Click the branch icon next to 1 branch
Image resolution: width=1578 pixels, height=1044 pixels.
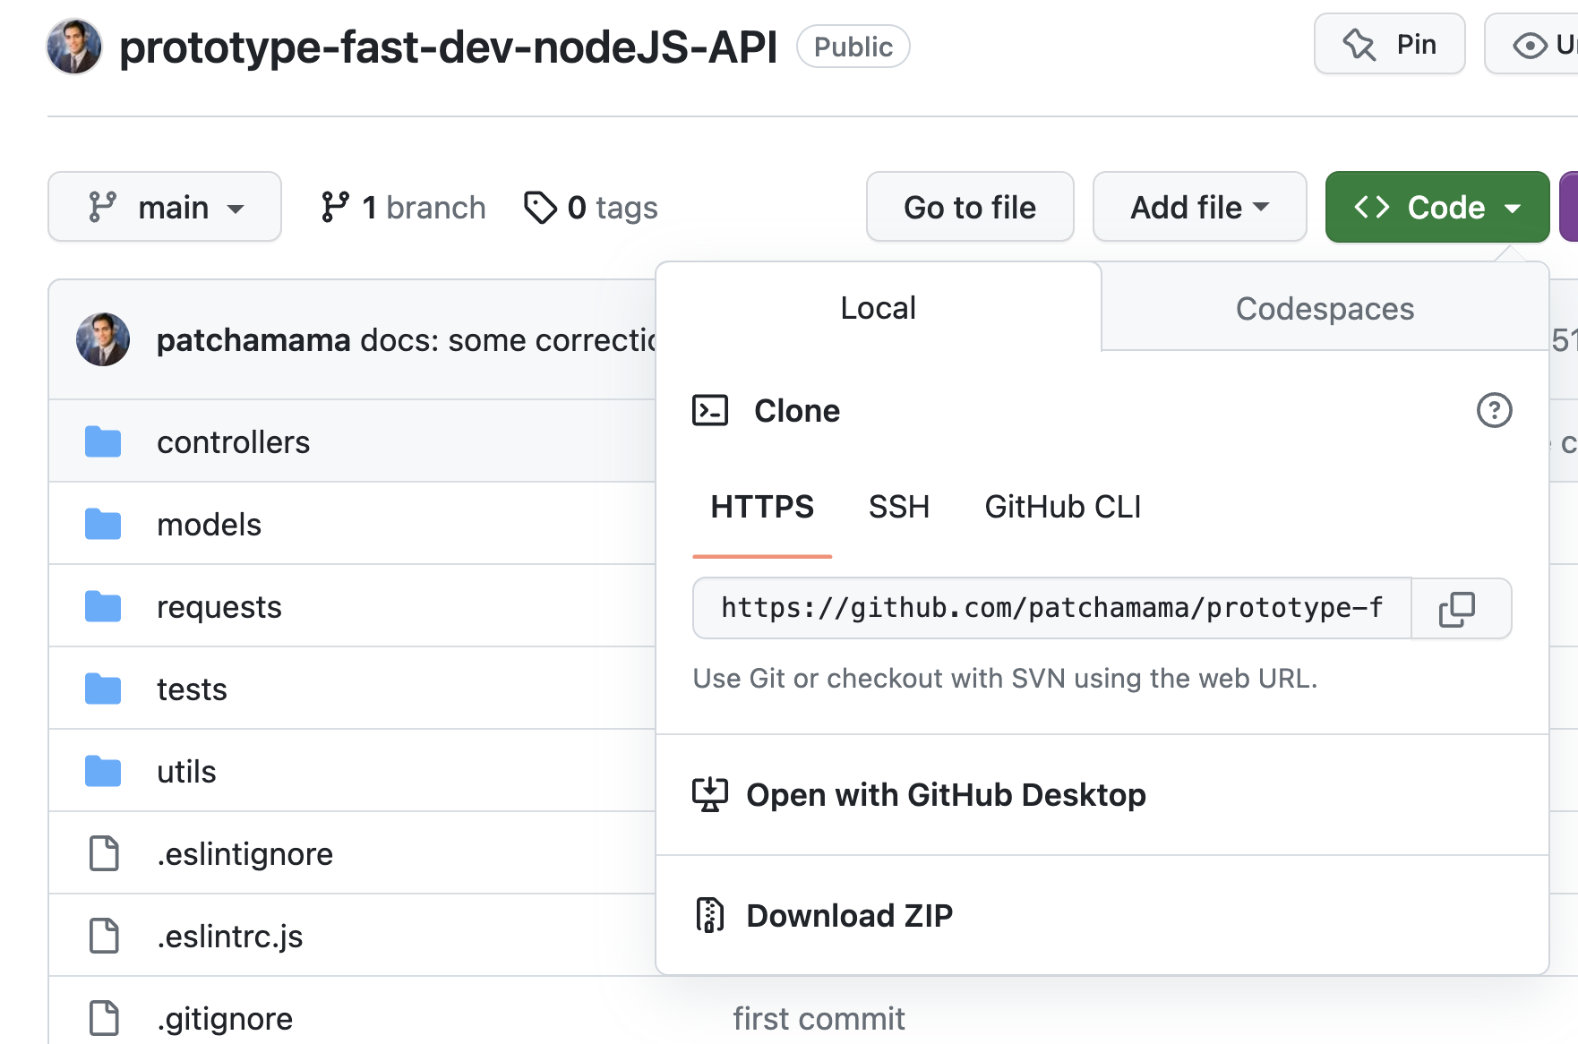[335, 207]
